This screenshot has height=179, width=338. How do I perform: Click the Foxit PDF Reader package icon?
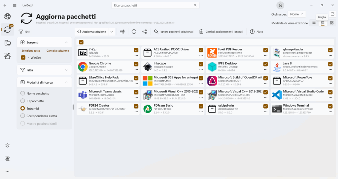212,53
